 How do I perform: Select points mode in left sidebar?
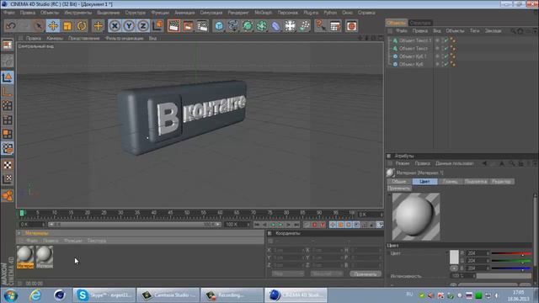pos(8,105)
